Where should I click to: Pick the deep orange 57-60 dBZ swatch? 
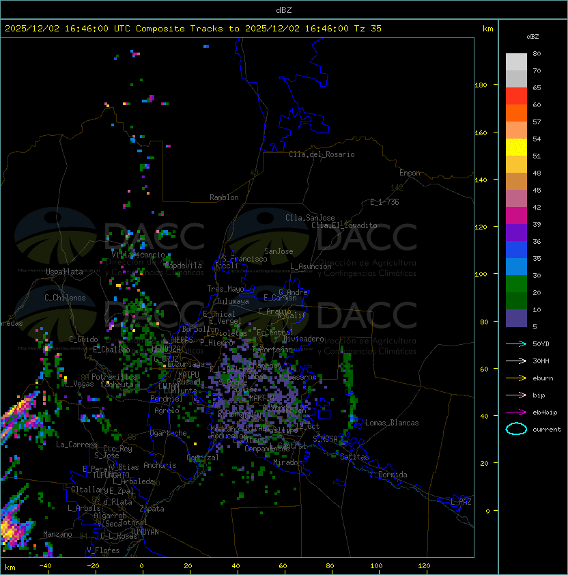pyautogui.click(x=516, y=113)
